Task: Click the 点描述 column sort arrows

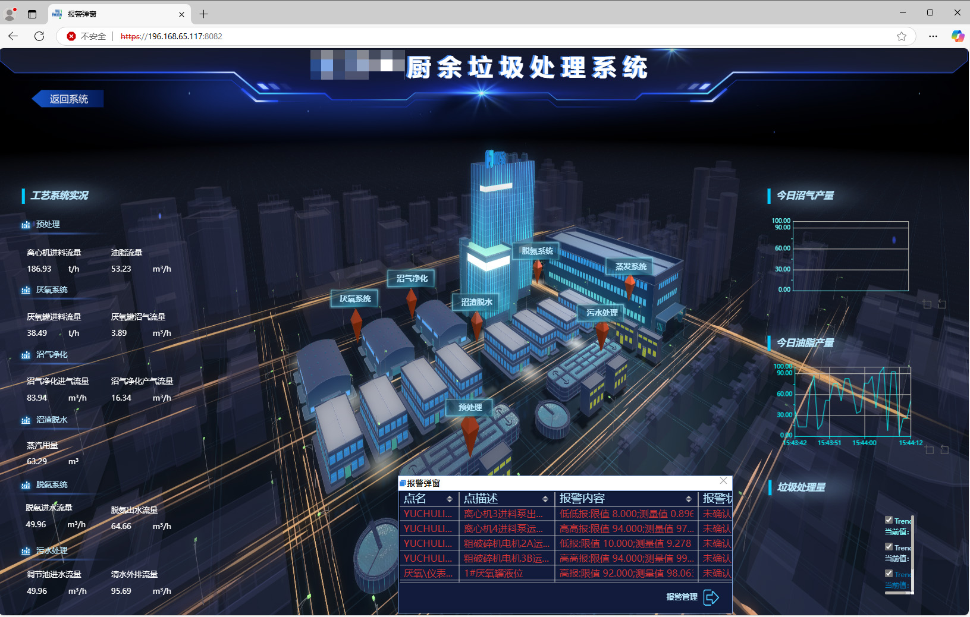Action: tap(545, 499)
